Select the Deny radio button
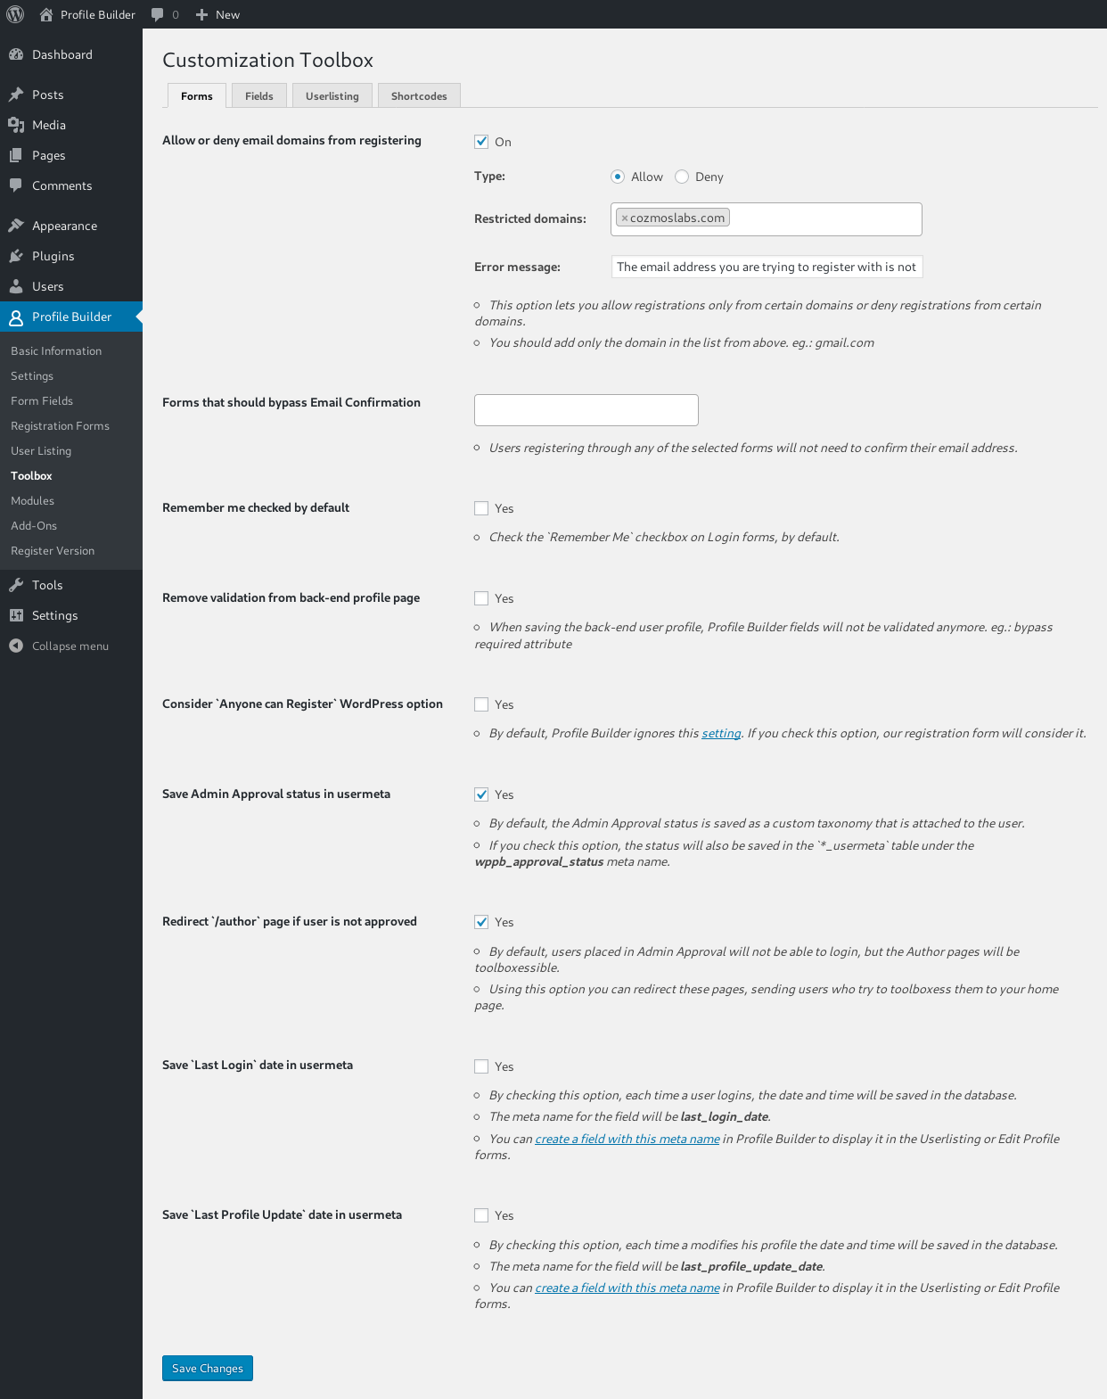 tap(682, 177)
